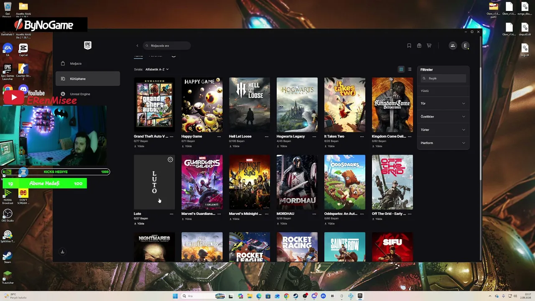The height and width of the screenshot is (301, 535).
Task: Click Yükle under Grand Theft Auto V
Action: tap(139, 146)
